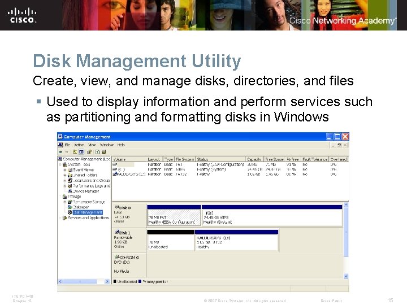Select the Disk 1 Removable label
Viewport: 407px width, 305px height.
point(129,240)
